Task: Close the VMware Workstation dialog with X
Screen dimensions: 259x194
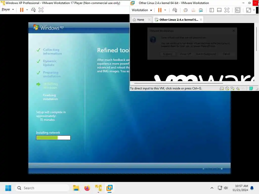Action: pyautogui.click(x=233, y=31)
